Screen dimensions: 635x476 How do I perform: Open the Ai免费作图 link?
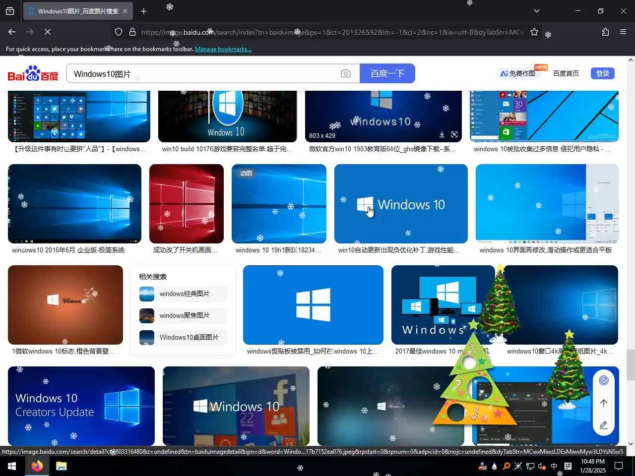click(517, 73)
